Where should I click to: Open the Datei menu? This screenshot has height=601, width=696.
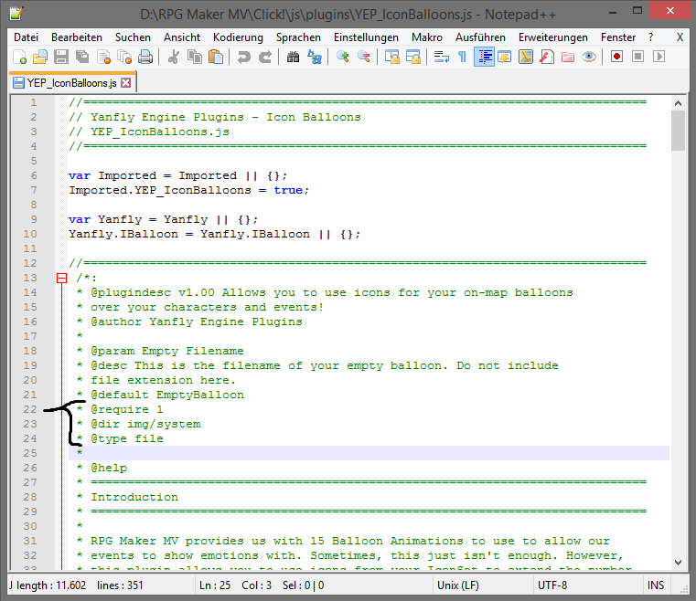(26, 37)
